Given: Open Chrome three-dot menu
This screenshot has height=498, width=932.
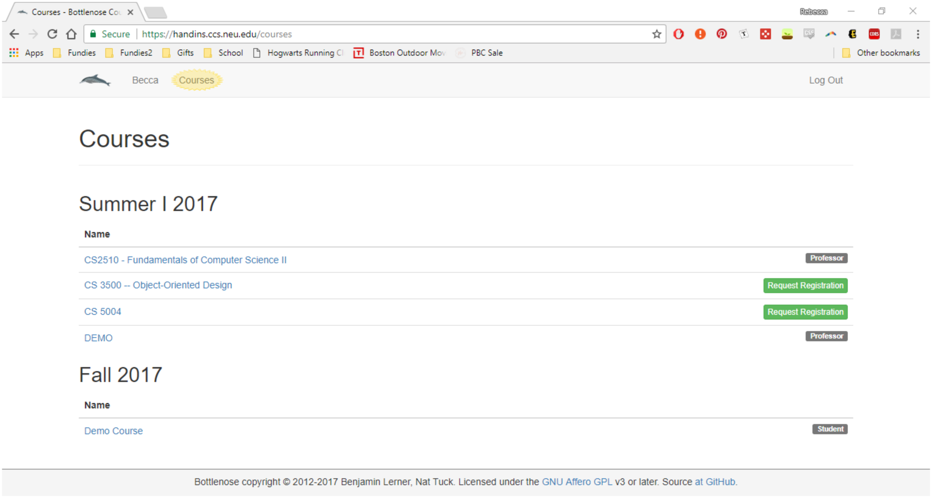Looking at the screenshot, I should coord(917,34).
